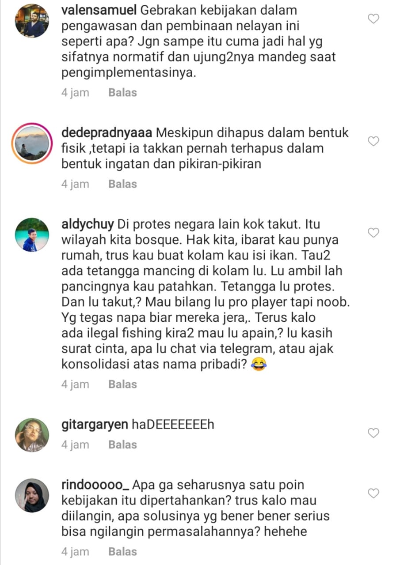Reply to valensamuel's comment via Balas
400x565 pixels.
[x=122, y=93]
